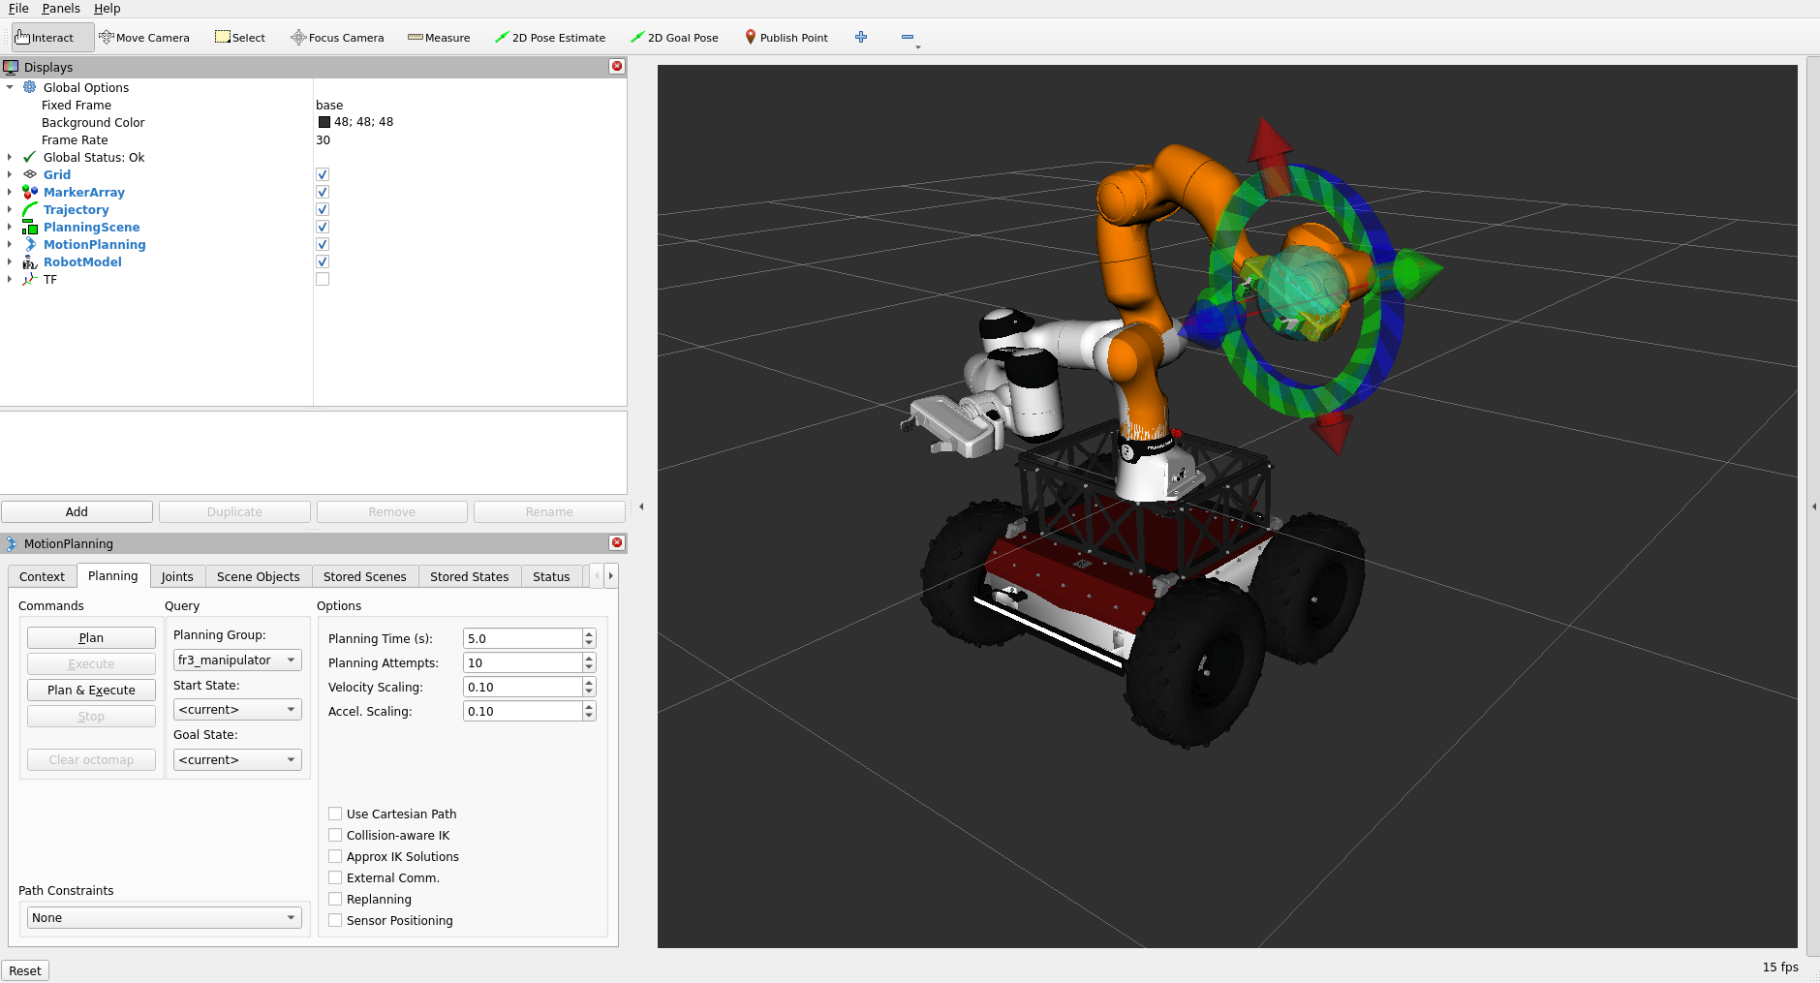Open the Stored Scenes tab
Screen dimensions: 1820x983
(365, 576)
